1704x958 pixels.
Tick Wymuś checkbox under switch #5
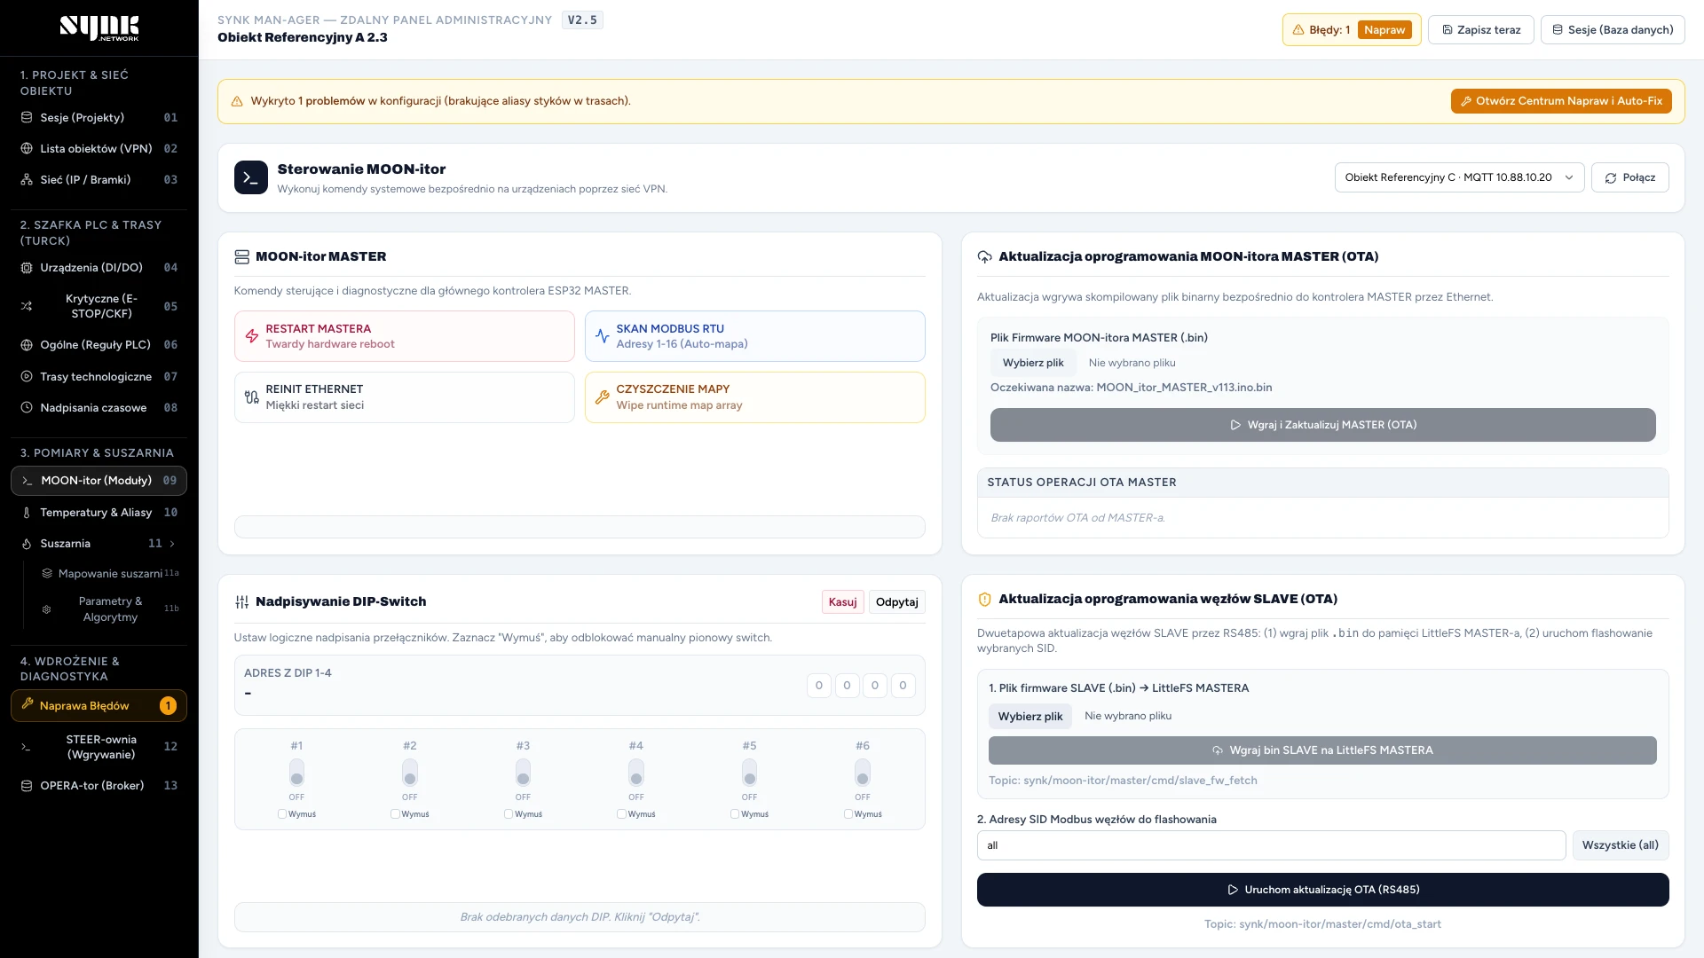[735, 814]
